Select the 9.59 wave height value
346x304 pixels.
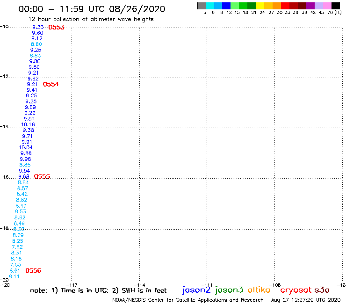[29, 119]
